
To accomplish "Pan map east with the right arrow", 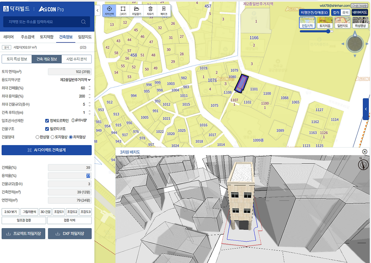I will click(367, 44).
